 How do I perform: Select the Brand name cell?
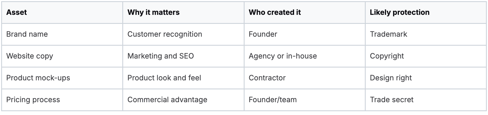(62, 34)
